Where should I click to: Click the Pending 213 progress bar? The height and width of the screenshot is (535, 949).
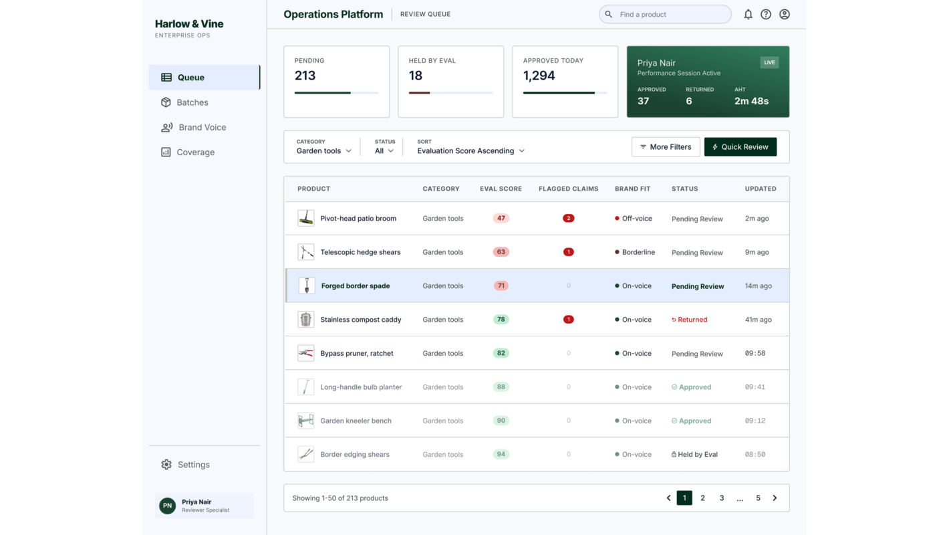pyautogui.click(x=337, y=93)
